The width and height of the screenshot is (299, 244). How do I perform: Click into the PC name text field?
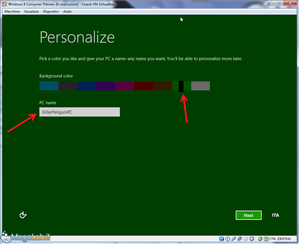tap(80, 112)
